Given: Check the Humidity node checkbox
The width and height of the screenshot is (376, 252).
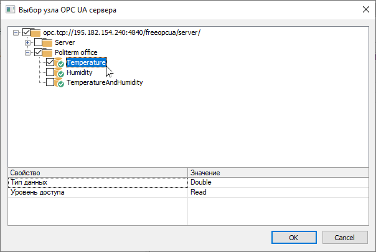Looking at the screenshot, I should pos(50,72).
